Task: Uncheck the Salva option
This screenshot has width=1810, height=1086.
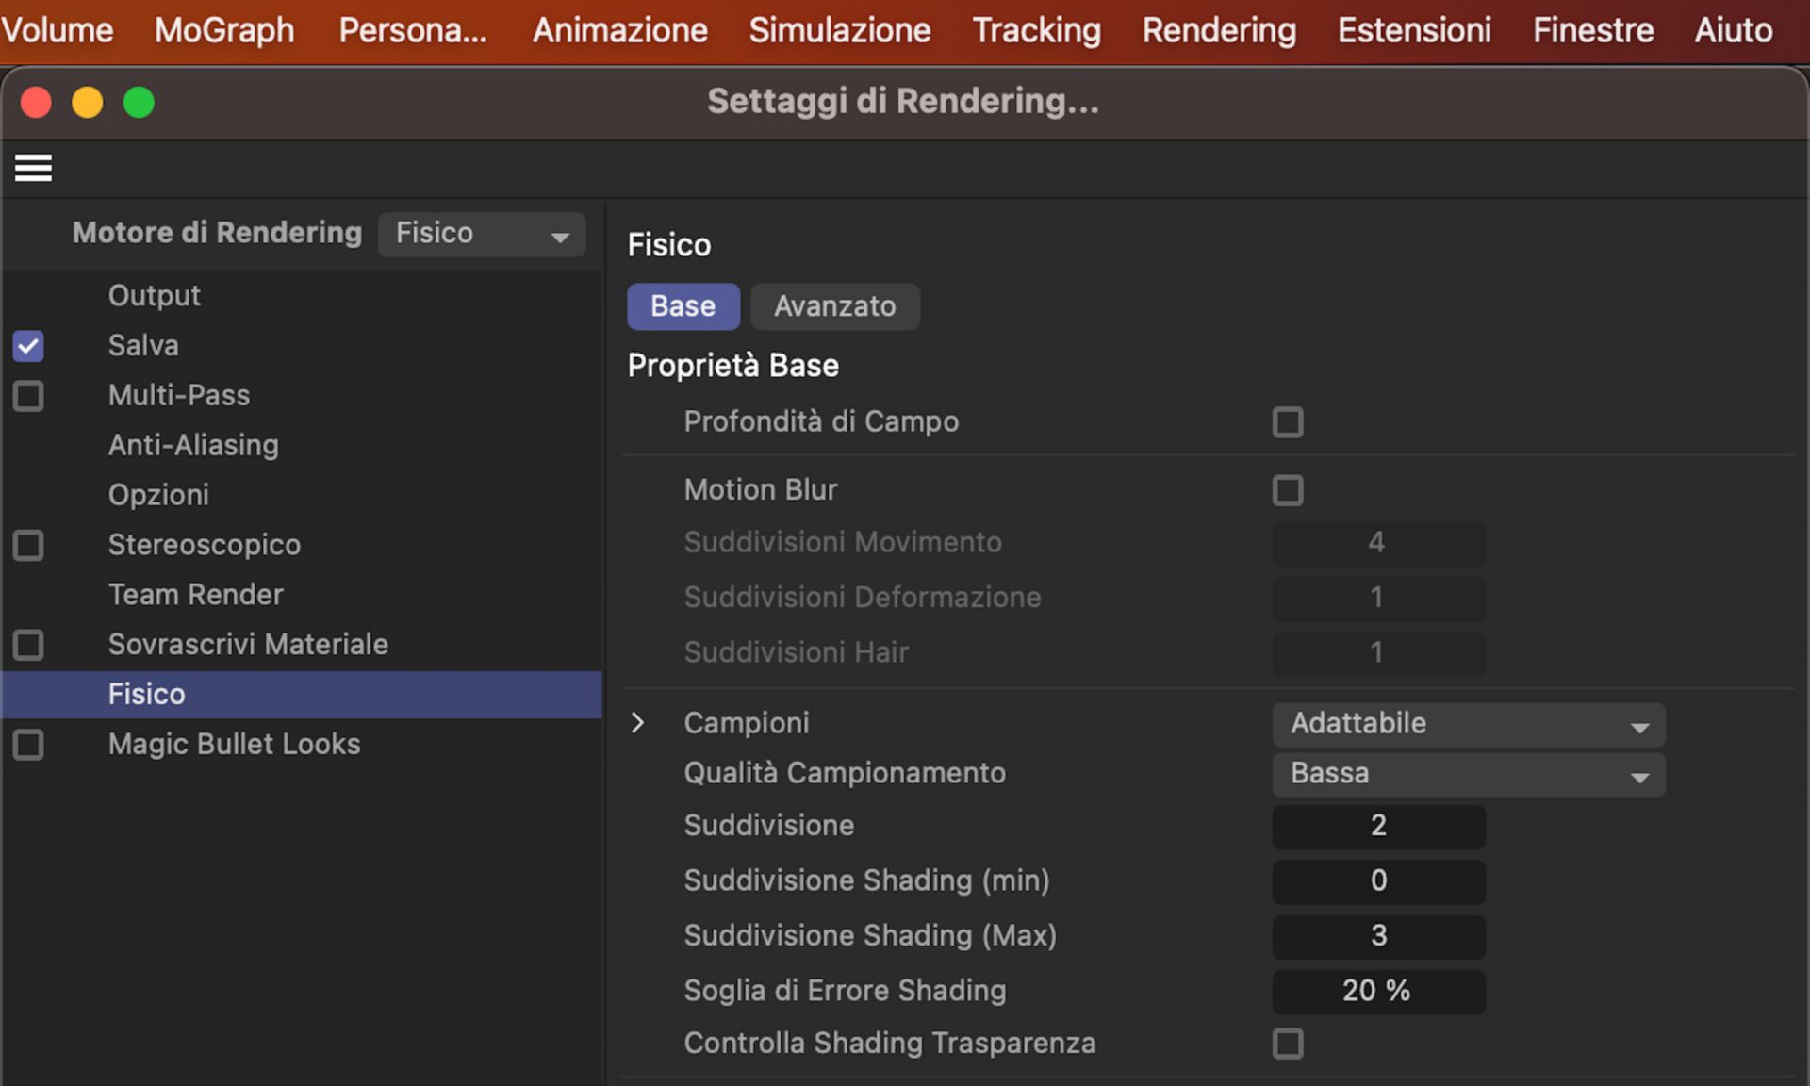Action: 28,346
